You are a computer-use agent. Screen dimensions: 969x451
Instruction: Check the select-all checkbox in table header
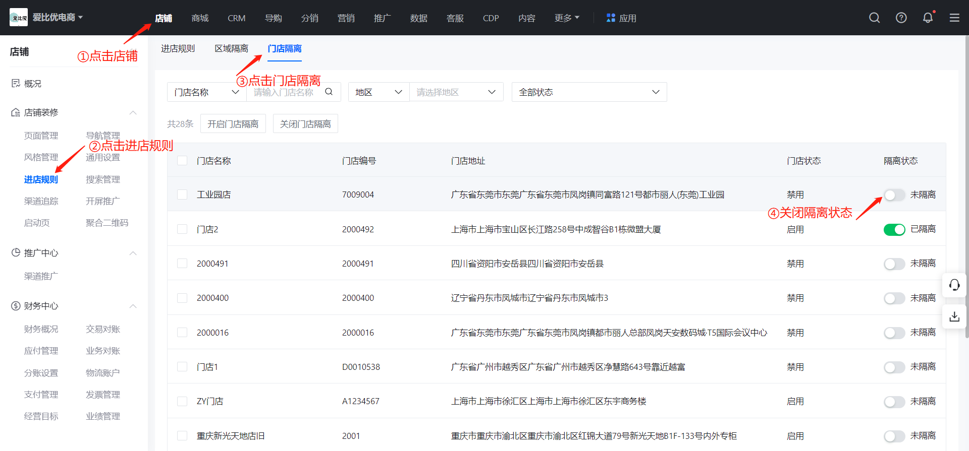(182, 161)
